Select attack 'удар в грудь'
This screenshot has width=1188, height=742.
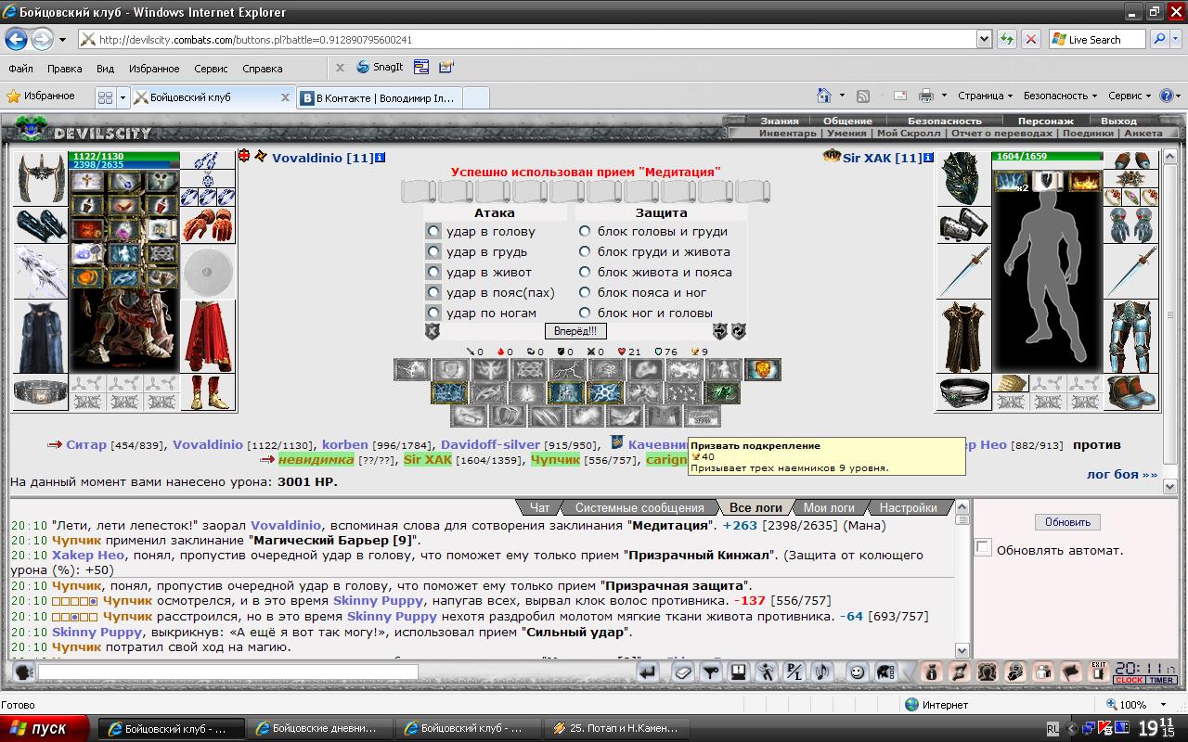433,251
